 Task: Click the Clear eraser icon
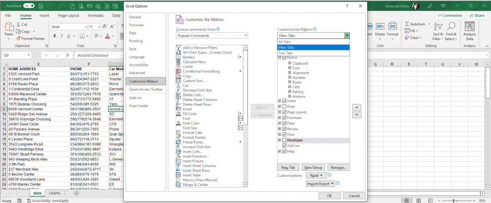(x=407, y=37)
